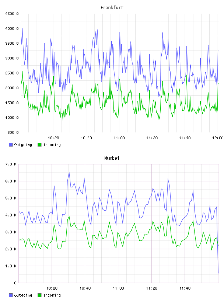Click the 7.0 K y-axis label in Mumbai chart

coord(11,164)
